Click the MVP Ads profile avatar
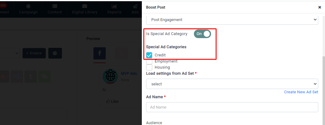 [x=110, y=76]
